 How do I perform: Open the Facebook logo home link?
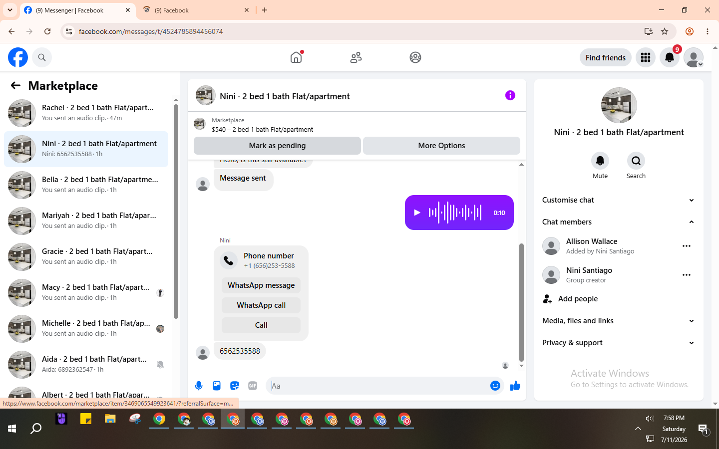(18, 57)
